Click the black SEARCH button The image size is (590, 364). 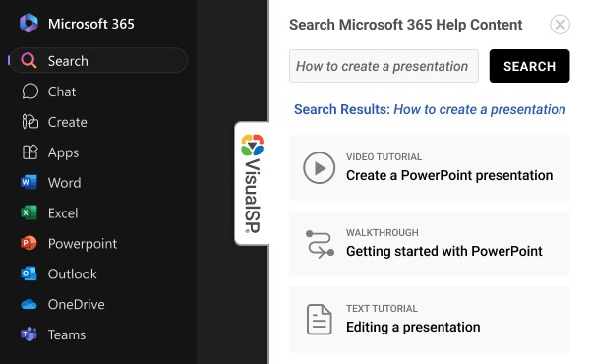click(529, 66)
